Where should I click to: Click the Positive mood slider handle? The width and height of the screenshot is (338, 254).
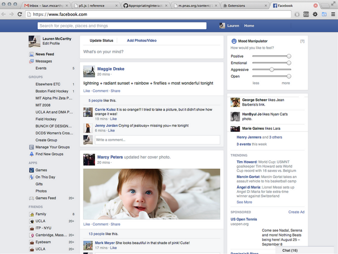289,56
